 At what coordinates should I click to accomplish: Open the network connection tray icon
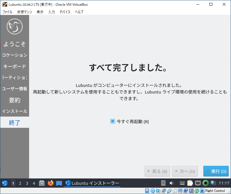(198, 183)
